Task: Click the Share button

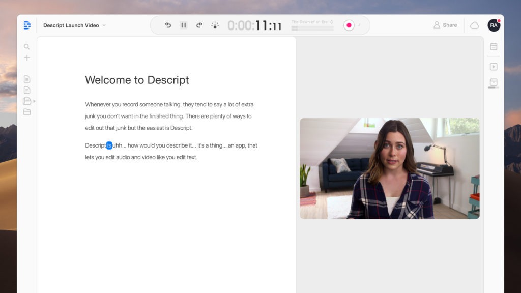Action: click(x=445, y=25)
